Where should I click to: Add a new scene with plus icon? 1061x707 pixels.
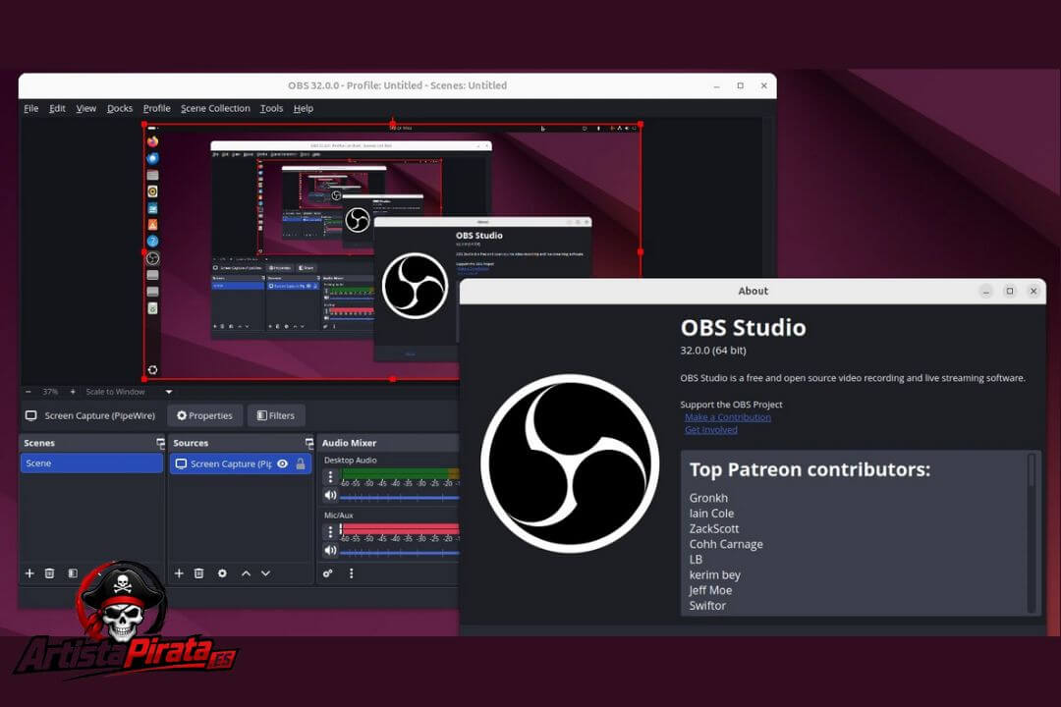pos(29,573)
